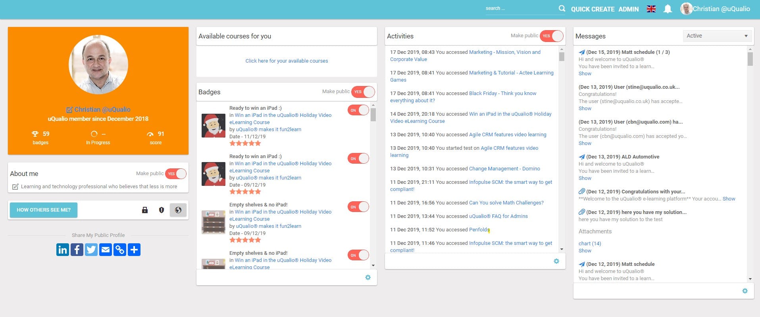This screenshot has width=760, height=317.
Task: Open more sharing options plus icon
Action: click(x=134, y=250)
